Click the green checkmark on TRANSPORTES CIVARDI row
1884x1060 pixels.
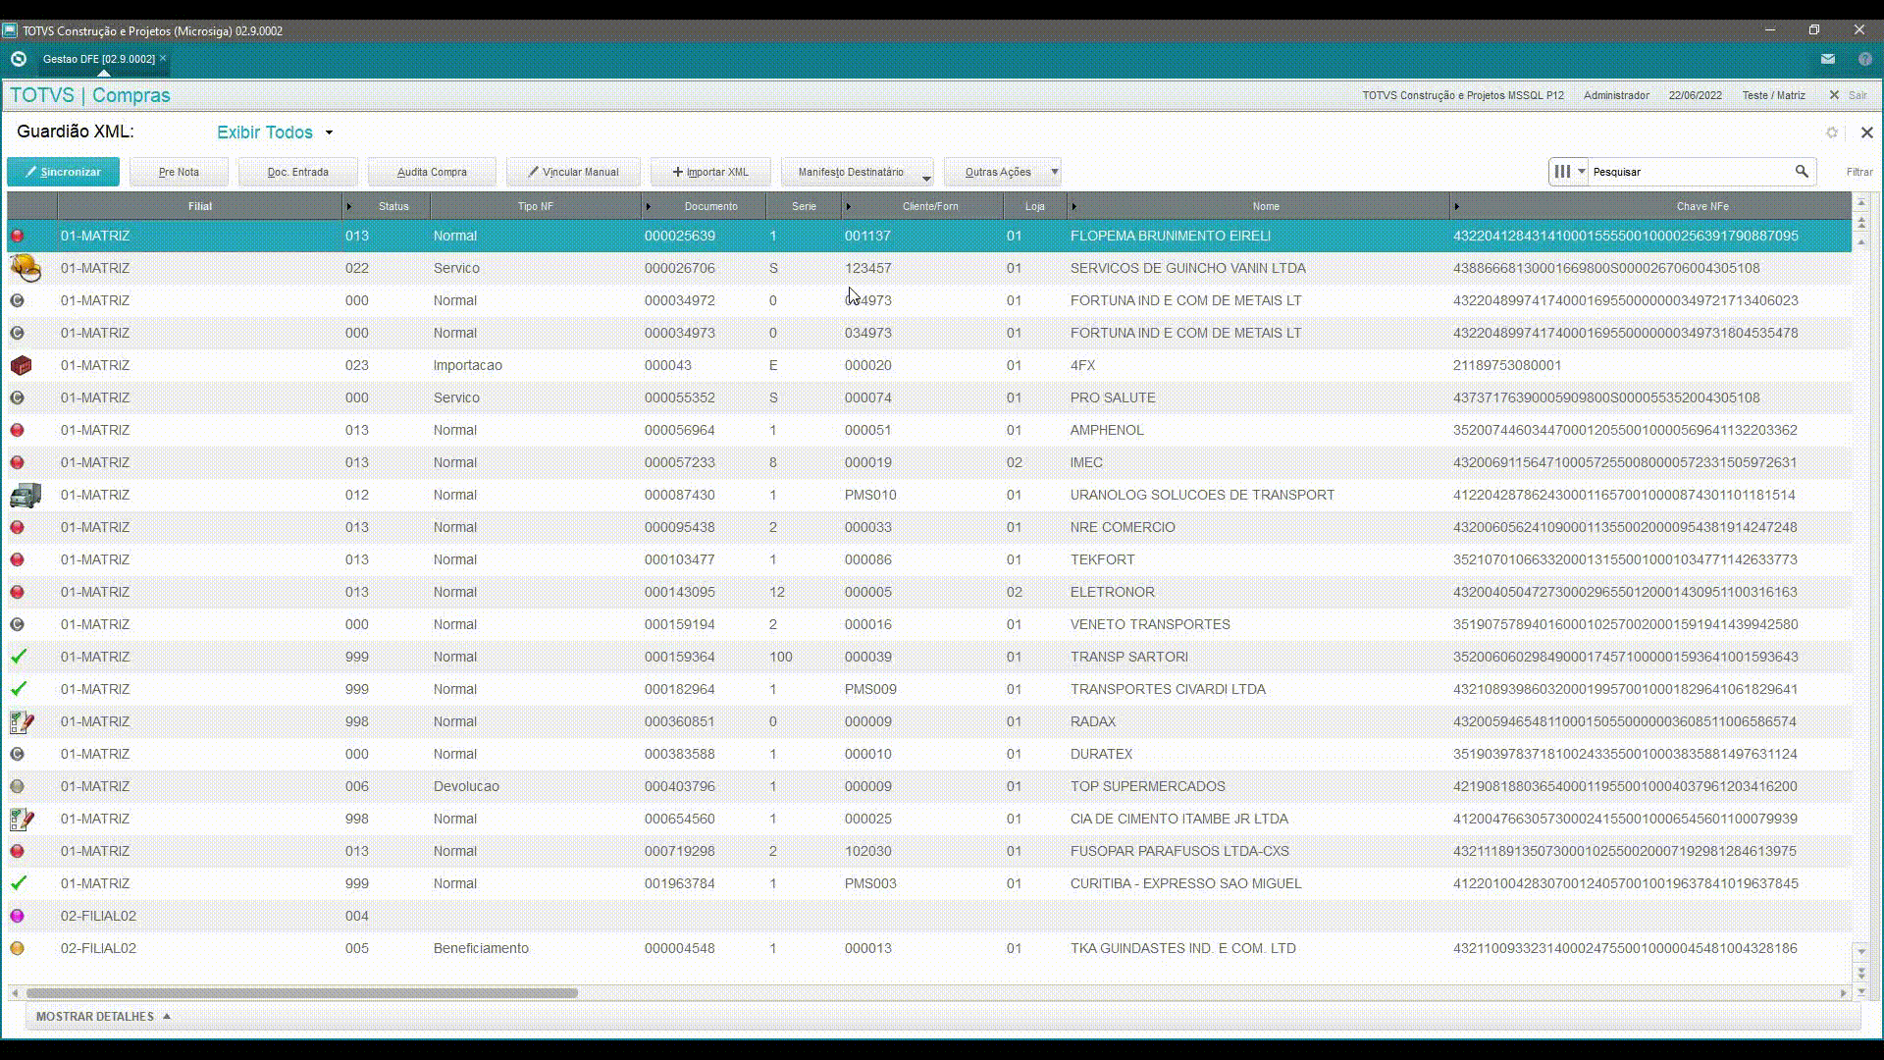[19, 689]
